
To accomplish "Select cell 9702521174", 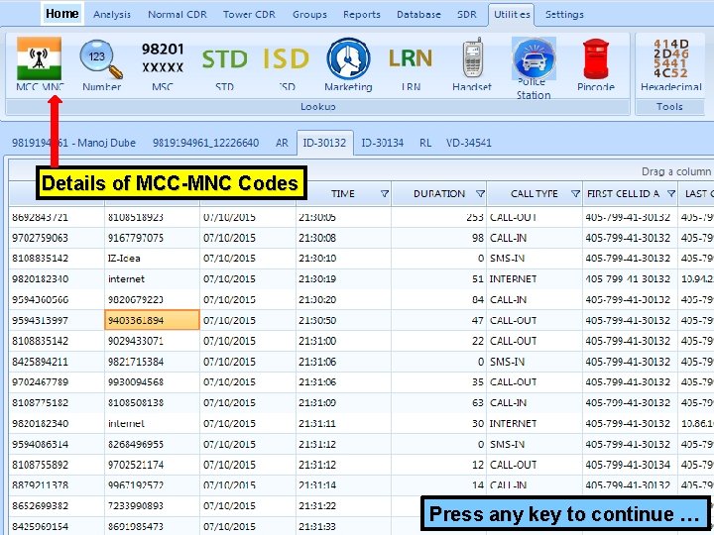I will click(152, 465).
